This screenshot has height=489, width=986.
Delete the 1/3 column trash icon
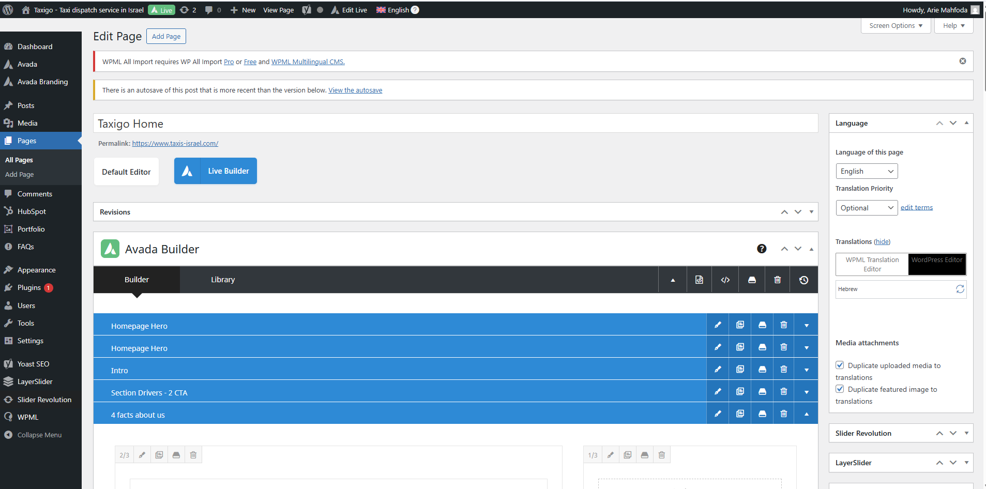(x=662, y=455)
